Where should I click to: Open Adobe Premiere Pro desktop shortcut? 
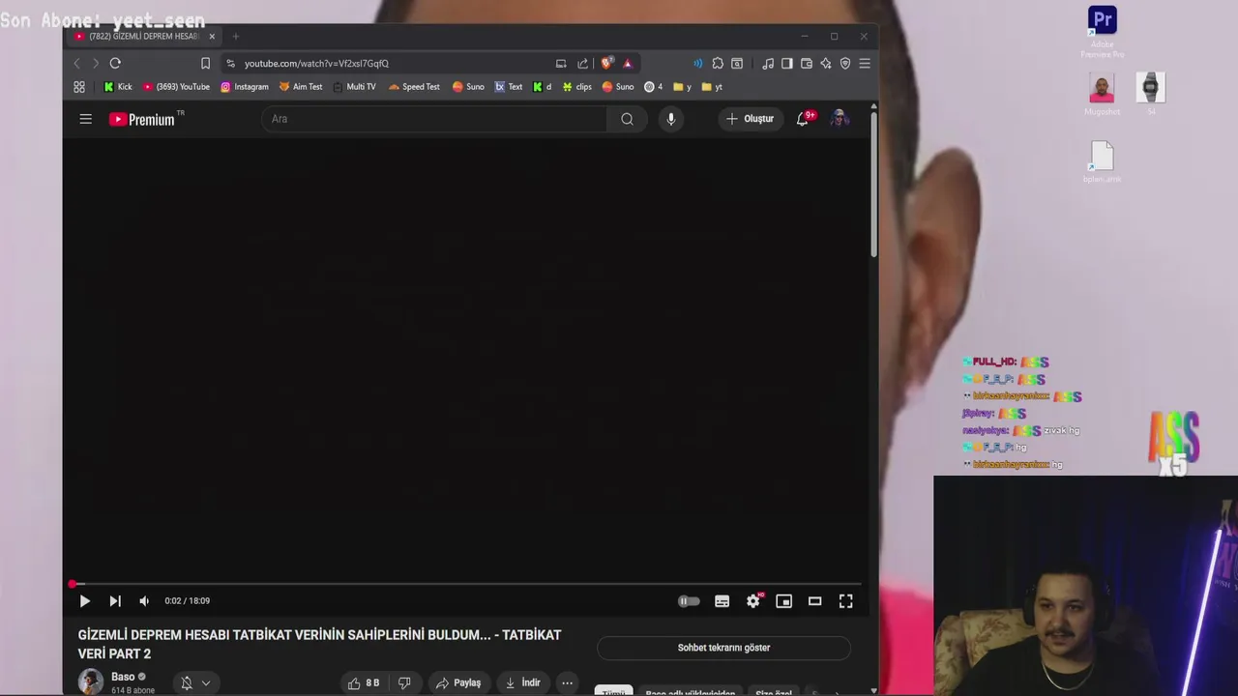[1102, 32]
